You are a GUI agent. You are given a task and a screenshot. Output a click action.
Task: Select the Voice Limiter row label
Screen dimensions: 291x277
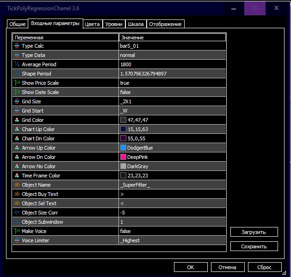pyautogui.click(x=36, y=240)
